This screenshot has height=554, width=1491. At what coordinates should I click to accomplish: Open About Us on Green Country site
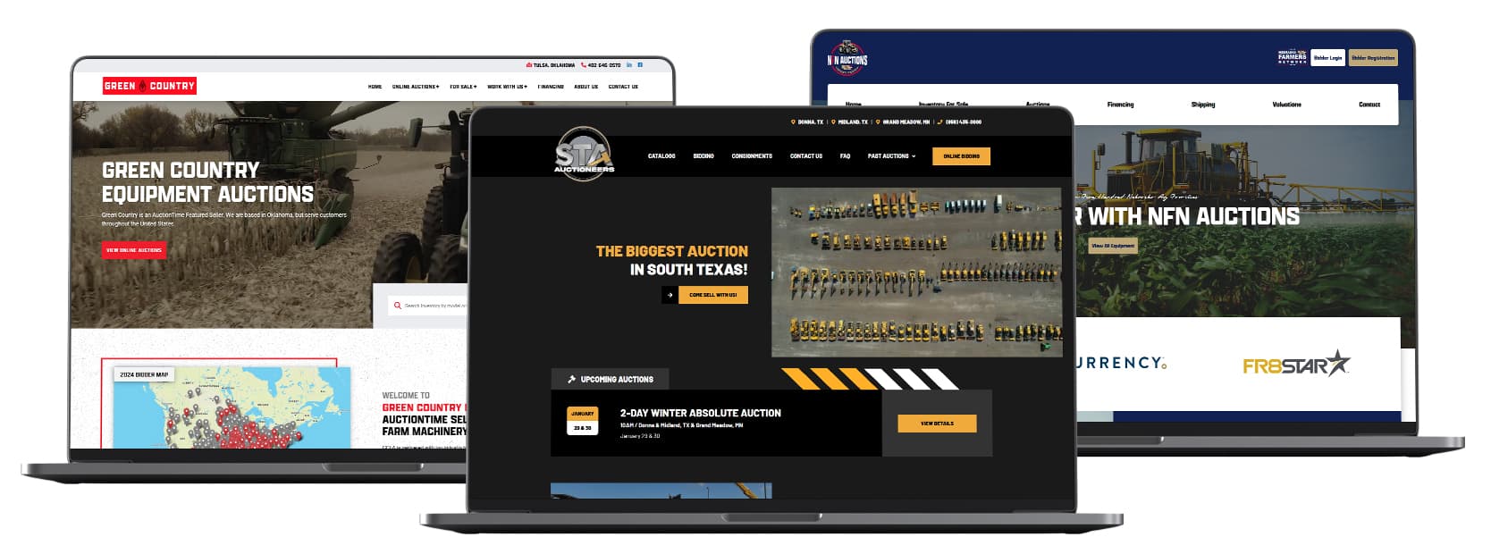[585, 87]
